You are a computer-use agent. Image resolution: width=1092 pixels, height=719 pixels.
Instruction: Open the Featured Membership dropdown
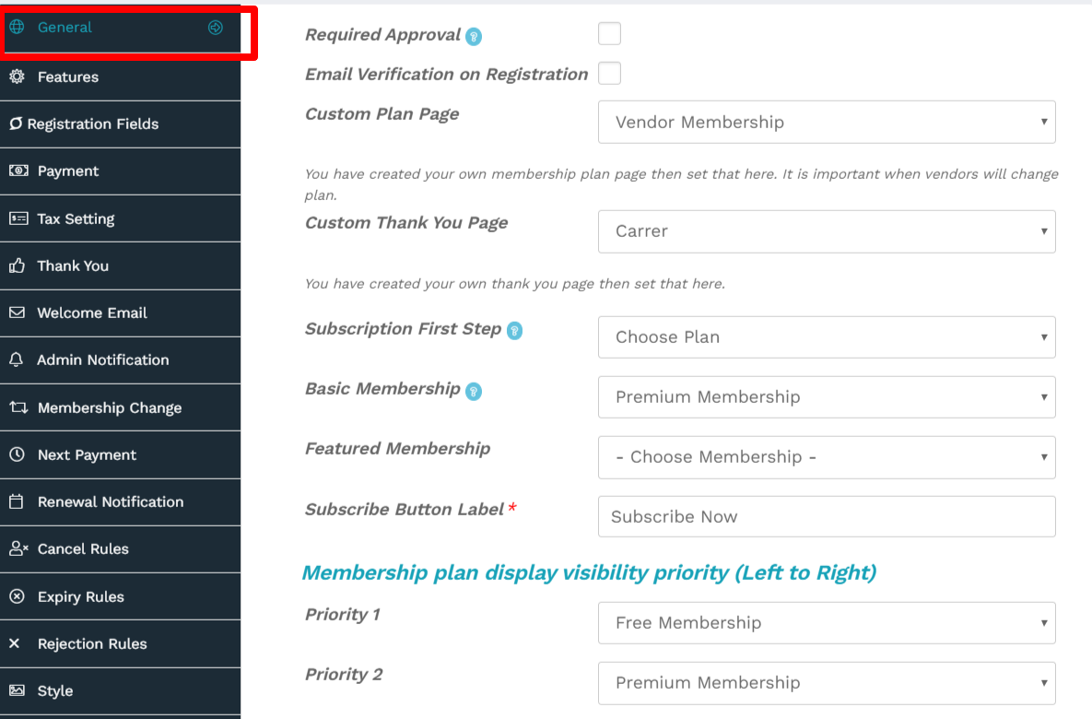point(827,457)
